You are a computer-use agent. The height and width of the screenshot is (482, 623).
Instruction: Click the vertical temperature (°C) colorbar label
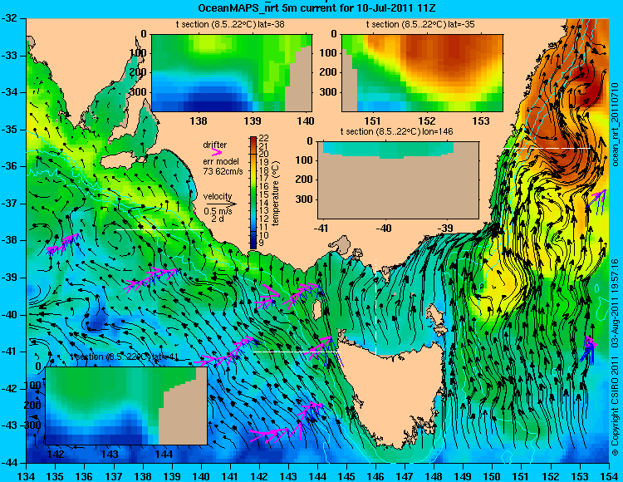coord(276,193)
